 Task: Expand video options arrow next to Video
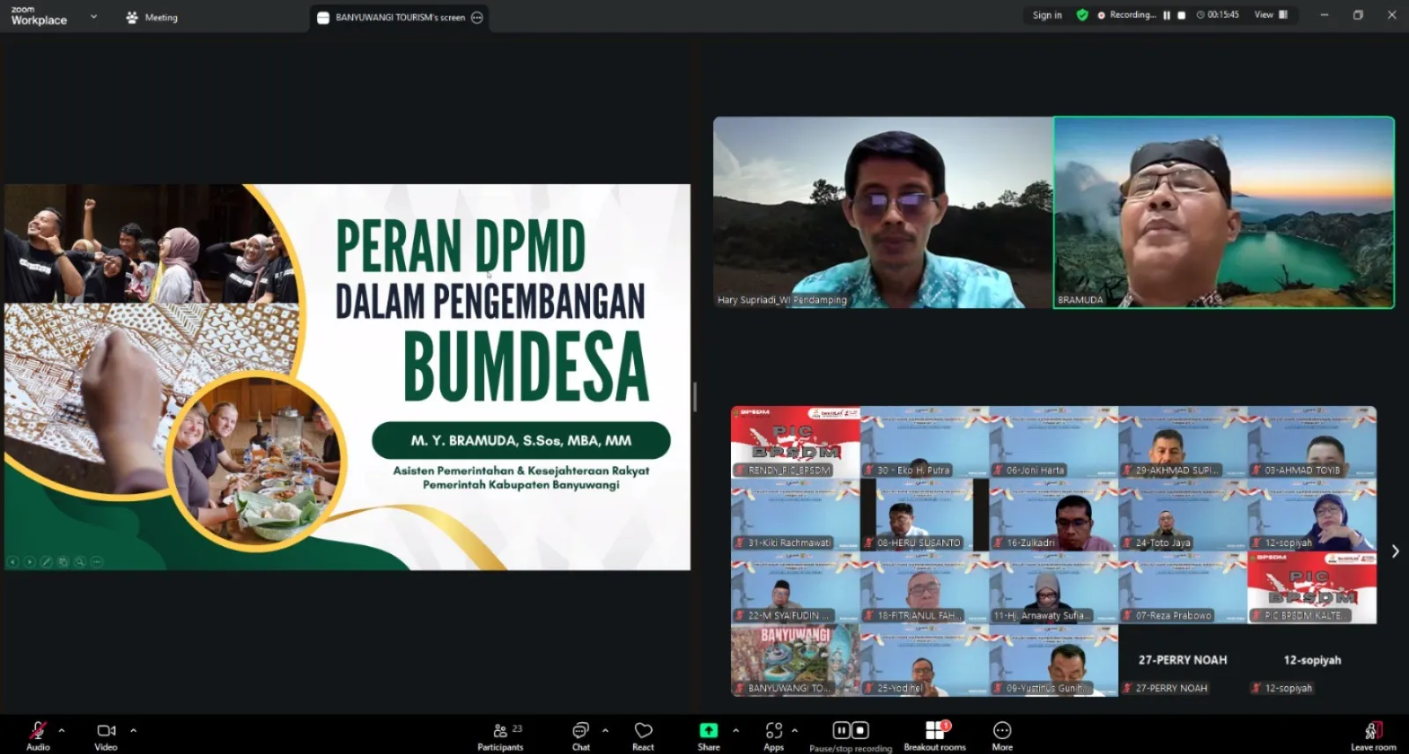click(133, 730)
